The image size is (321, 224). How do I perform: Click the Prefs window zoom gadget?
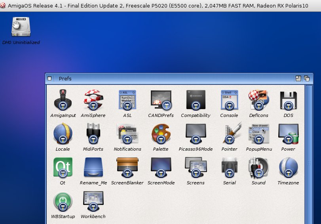pyautogui.click(x=298, y=78)
